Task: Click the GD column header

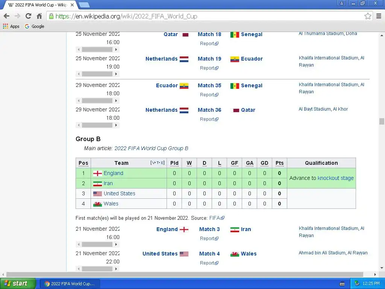Action: pyautogui.click(x=264, y=163)
